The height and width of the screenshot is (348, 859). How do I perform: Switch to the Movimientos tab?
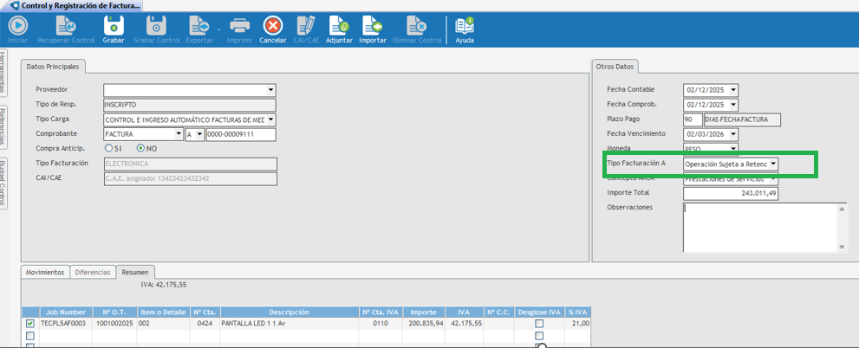[x=45, y=272]
